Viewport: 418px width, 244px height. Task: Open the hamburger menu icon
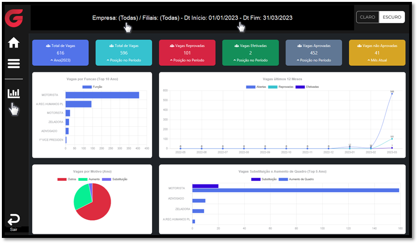point(14,64)
